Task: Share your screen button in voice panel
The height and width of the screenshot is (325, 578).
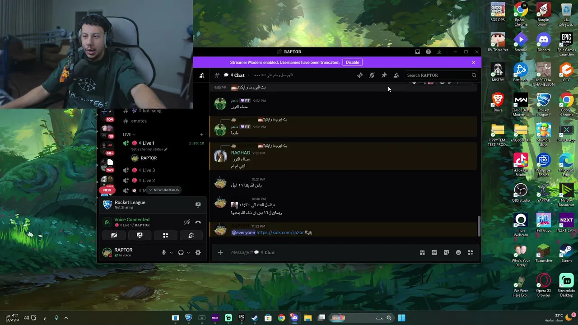Action: [x=140, y=235]
